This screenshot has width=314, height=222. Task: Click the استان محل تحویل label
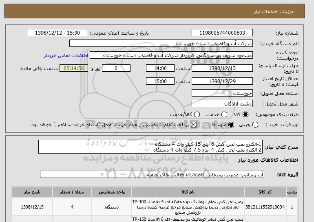point(279,93)
